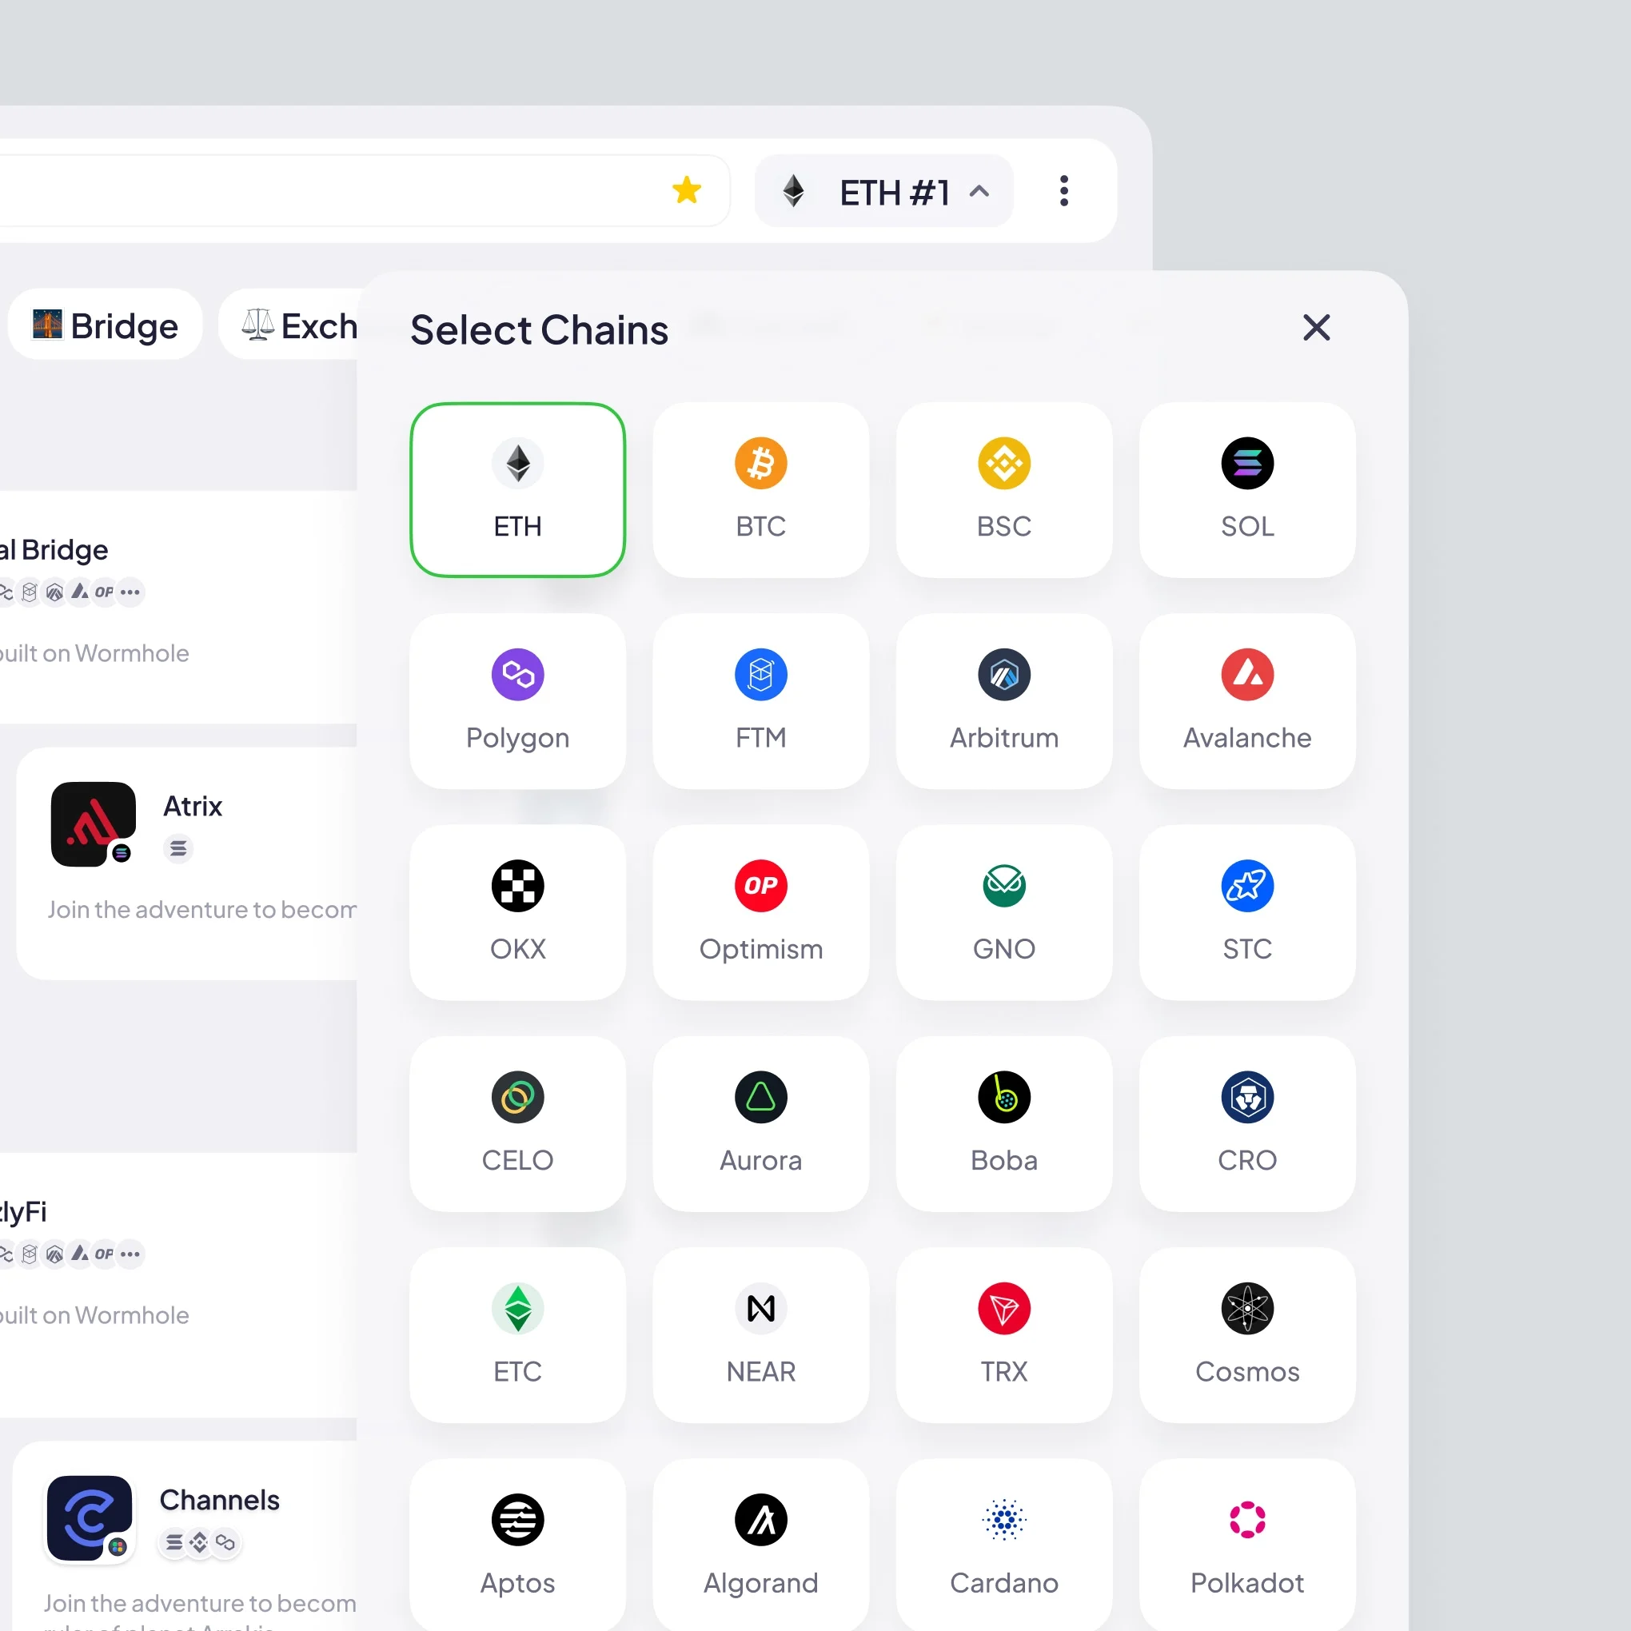Select the Aurora chain icon
Screen dimensions: 1631x1631
(760, 1098)
